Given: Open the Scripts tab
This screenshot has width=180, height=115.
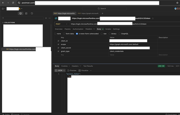Looking at the screenshot, I should point(108,29).
